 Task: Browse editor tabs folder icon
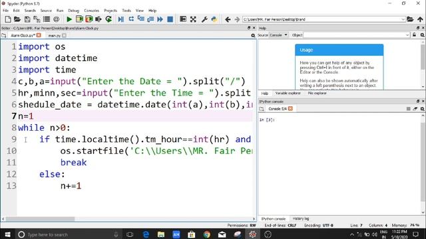point(4,35)
